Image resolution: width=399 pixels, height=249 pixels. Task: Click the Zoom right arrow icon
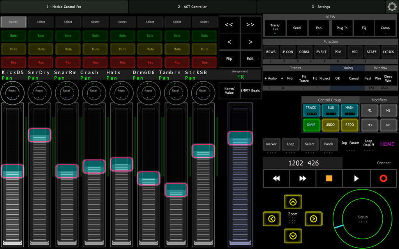pos(313,219)
